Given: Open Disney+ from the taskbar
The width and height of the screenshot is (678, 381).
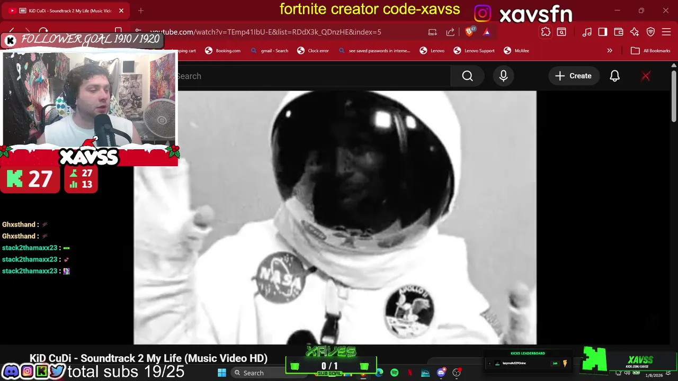Looking at the screenshot, I should tap(425, 373).
